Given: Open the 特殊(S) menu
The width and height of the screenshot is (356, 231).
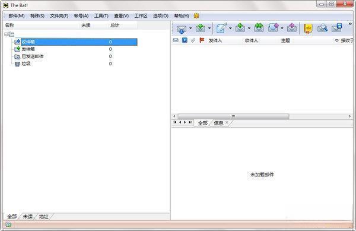Looking at the screenshot, I should coord(37,16).
